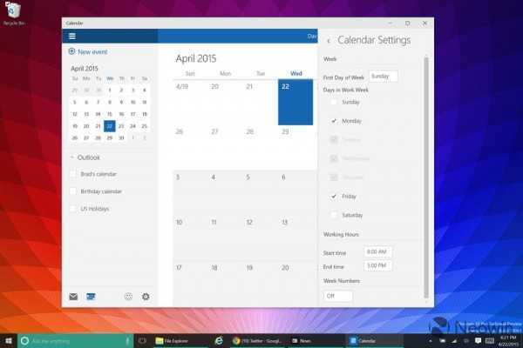
Task: Click the Cortana circle icon
Action: pos(24,341)
